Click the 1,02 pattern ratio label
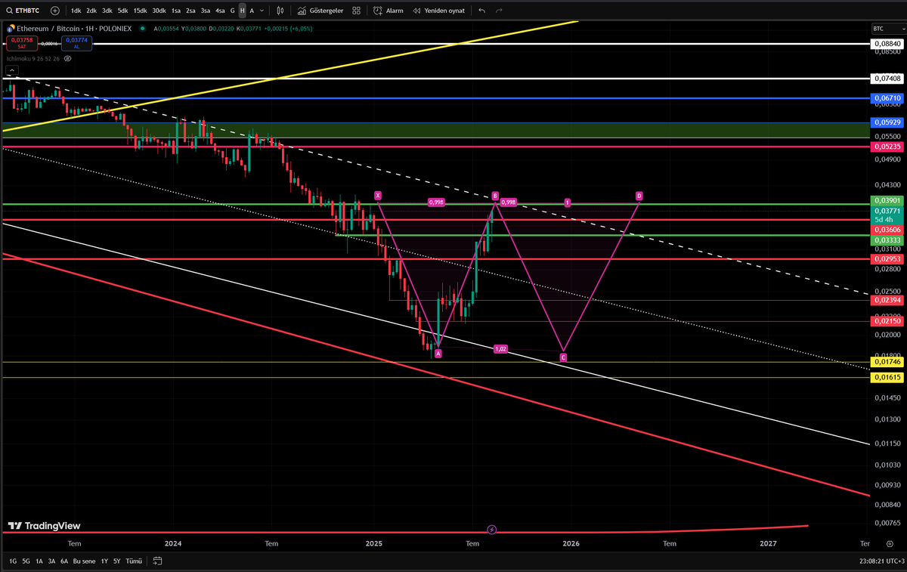 point(500,349)
